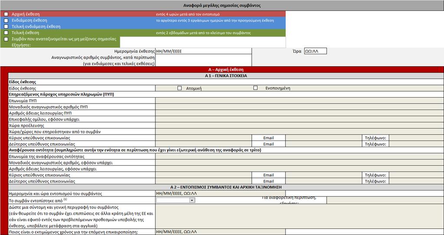Image resolution: width=444 pixels, height=235 pixels.
Task: Enable Συμβάν που αναταξινομείται checkbox
Action: coord(6,39)
